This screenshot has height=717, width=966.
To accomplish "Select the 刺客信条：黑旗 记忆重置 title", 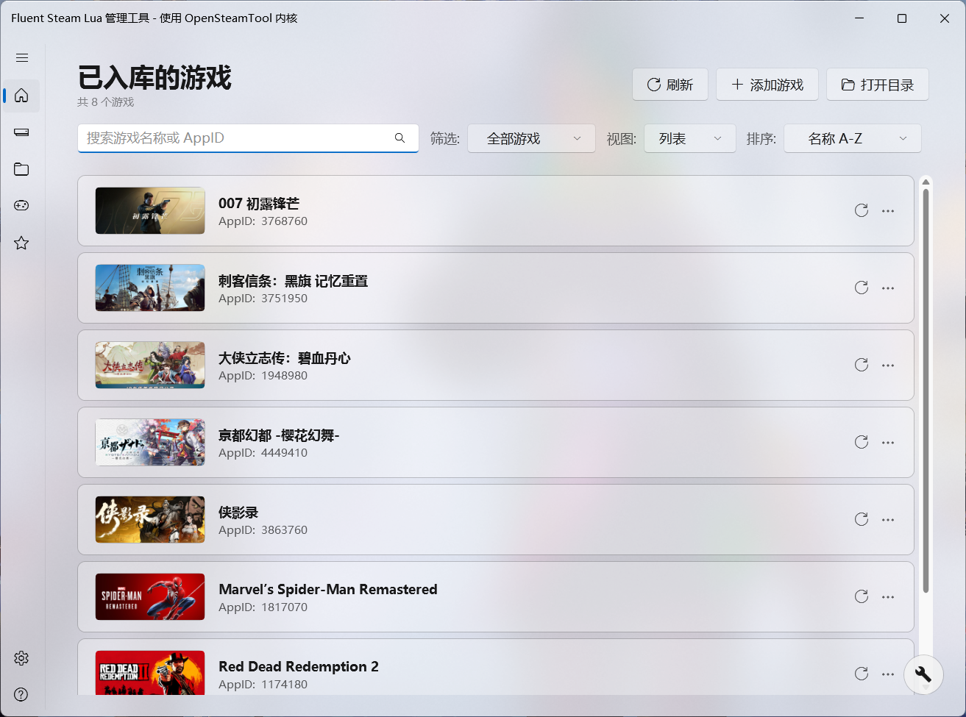I will pos(293,281).
